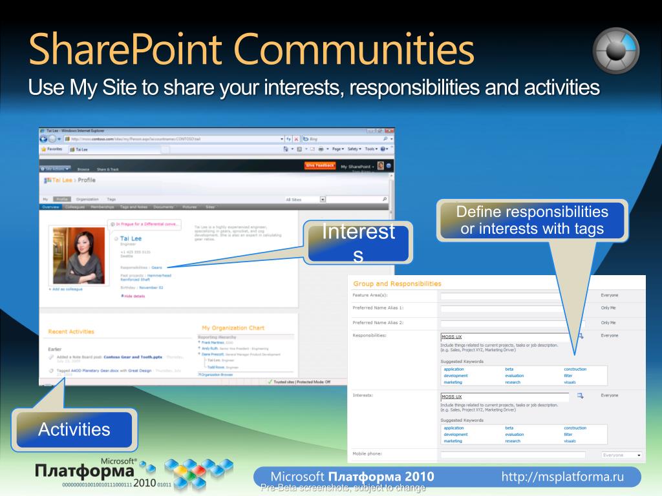The height and width of the screenshot is (496, 662).
Task: Open the Contoso Gear and Tooth.pptx link
Action: pos(133,356)
